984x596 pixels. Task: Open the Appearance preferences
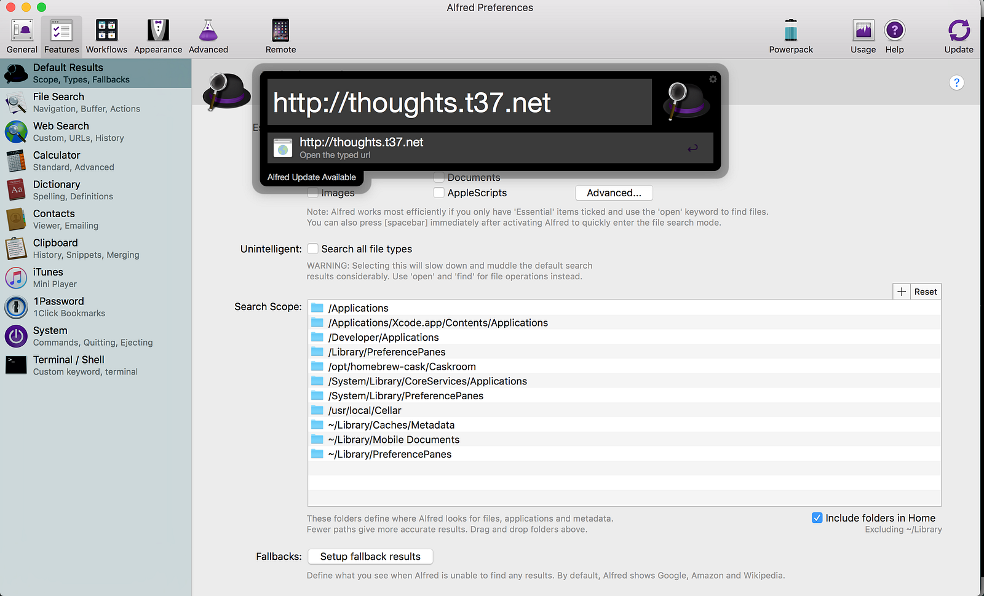(158, 36)
